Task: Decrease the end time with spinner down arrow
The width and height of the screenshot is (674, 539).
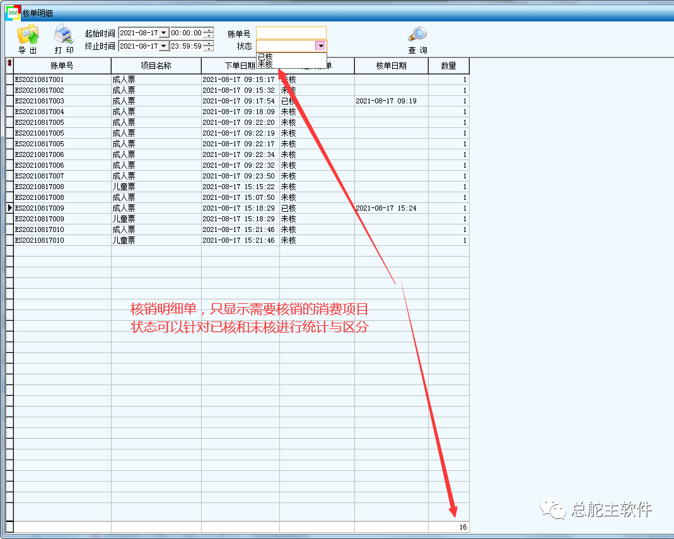Action: pyautogui.click(x=209, y=49)
